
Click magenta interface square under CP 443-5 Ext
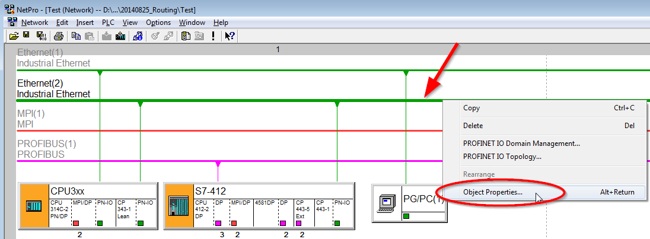point(298,223)
